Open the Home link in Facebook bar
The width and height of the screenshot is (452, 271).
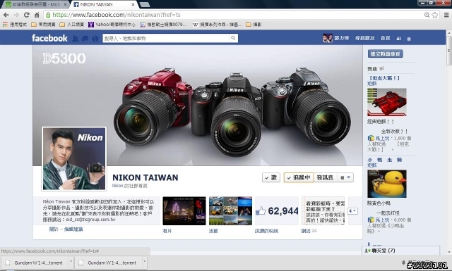coord(386,38)
